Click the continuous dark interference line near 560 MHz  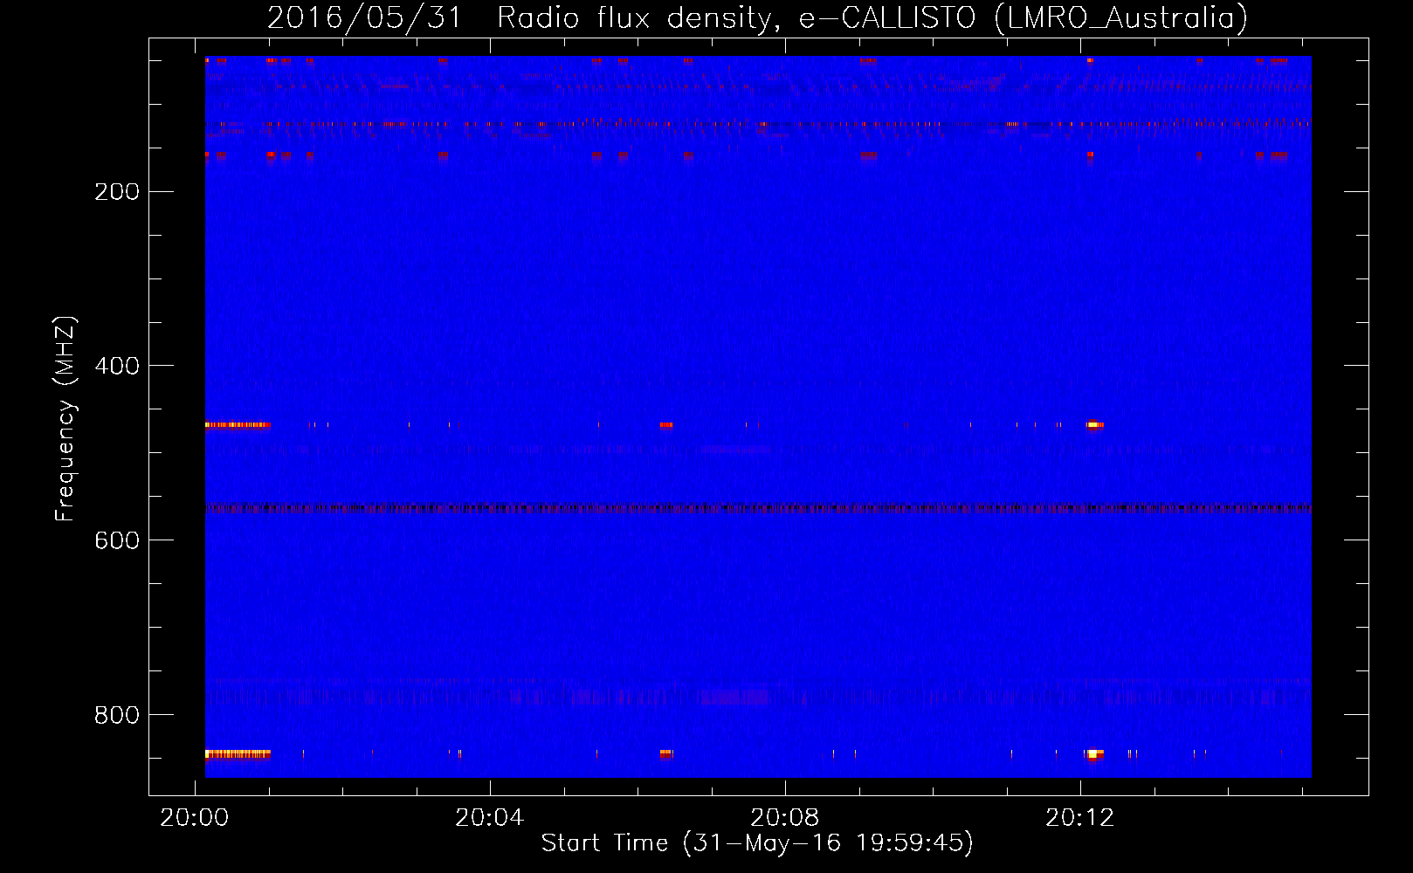pos(758,507)
